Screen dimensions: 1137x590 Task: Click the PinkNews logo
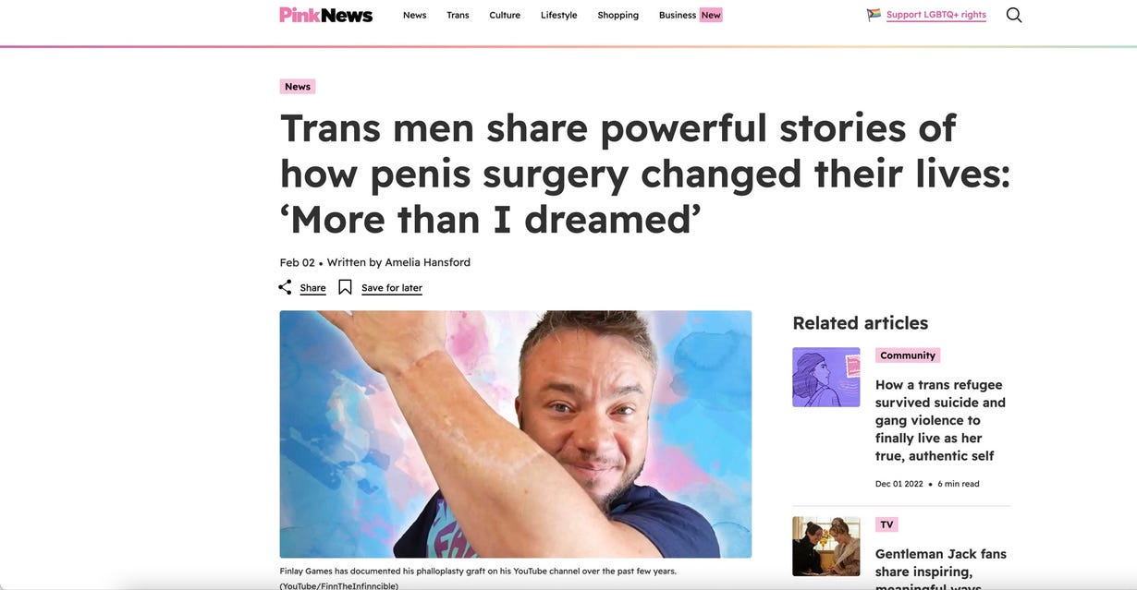326,15
